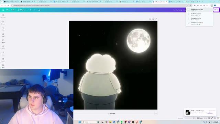Click the browser downloads icon in the toolbar
This screenshot has height=124, width=220.
pos(212,6)
